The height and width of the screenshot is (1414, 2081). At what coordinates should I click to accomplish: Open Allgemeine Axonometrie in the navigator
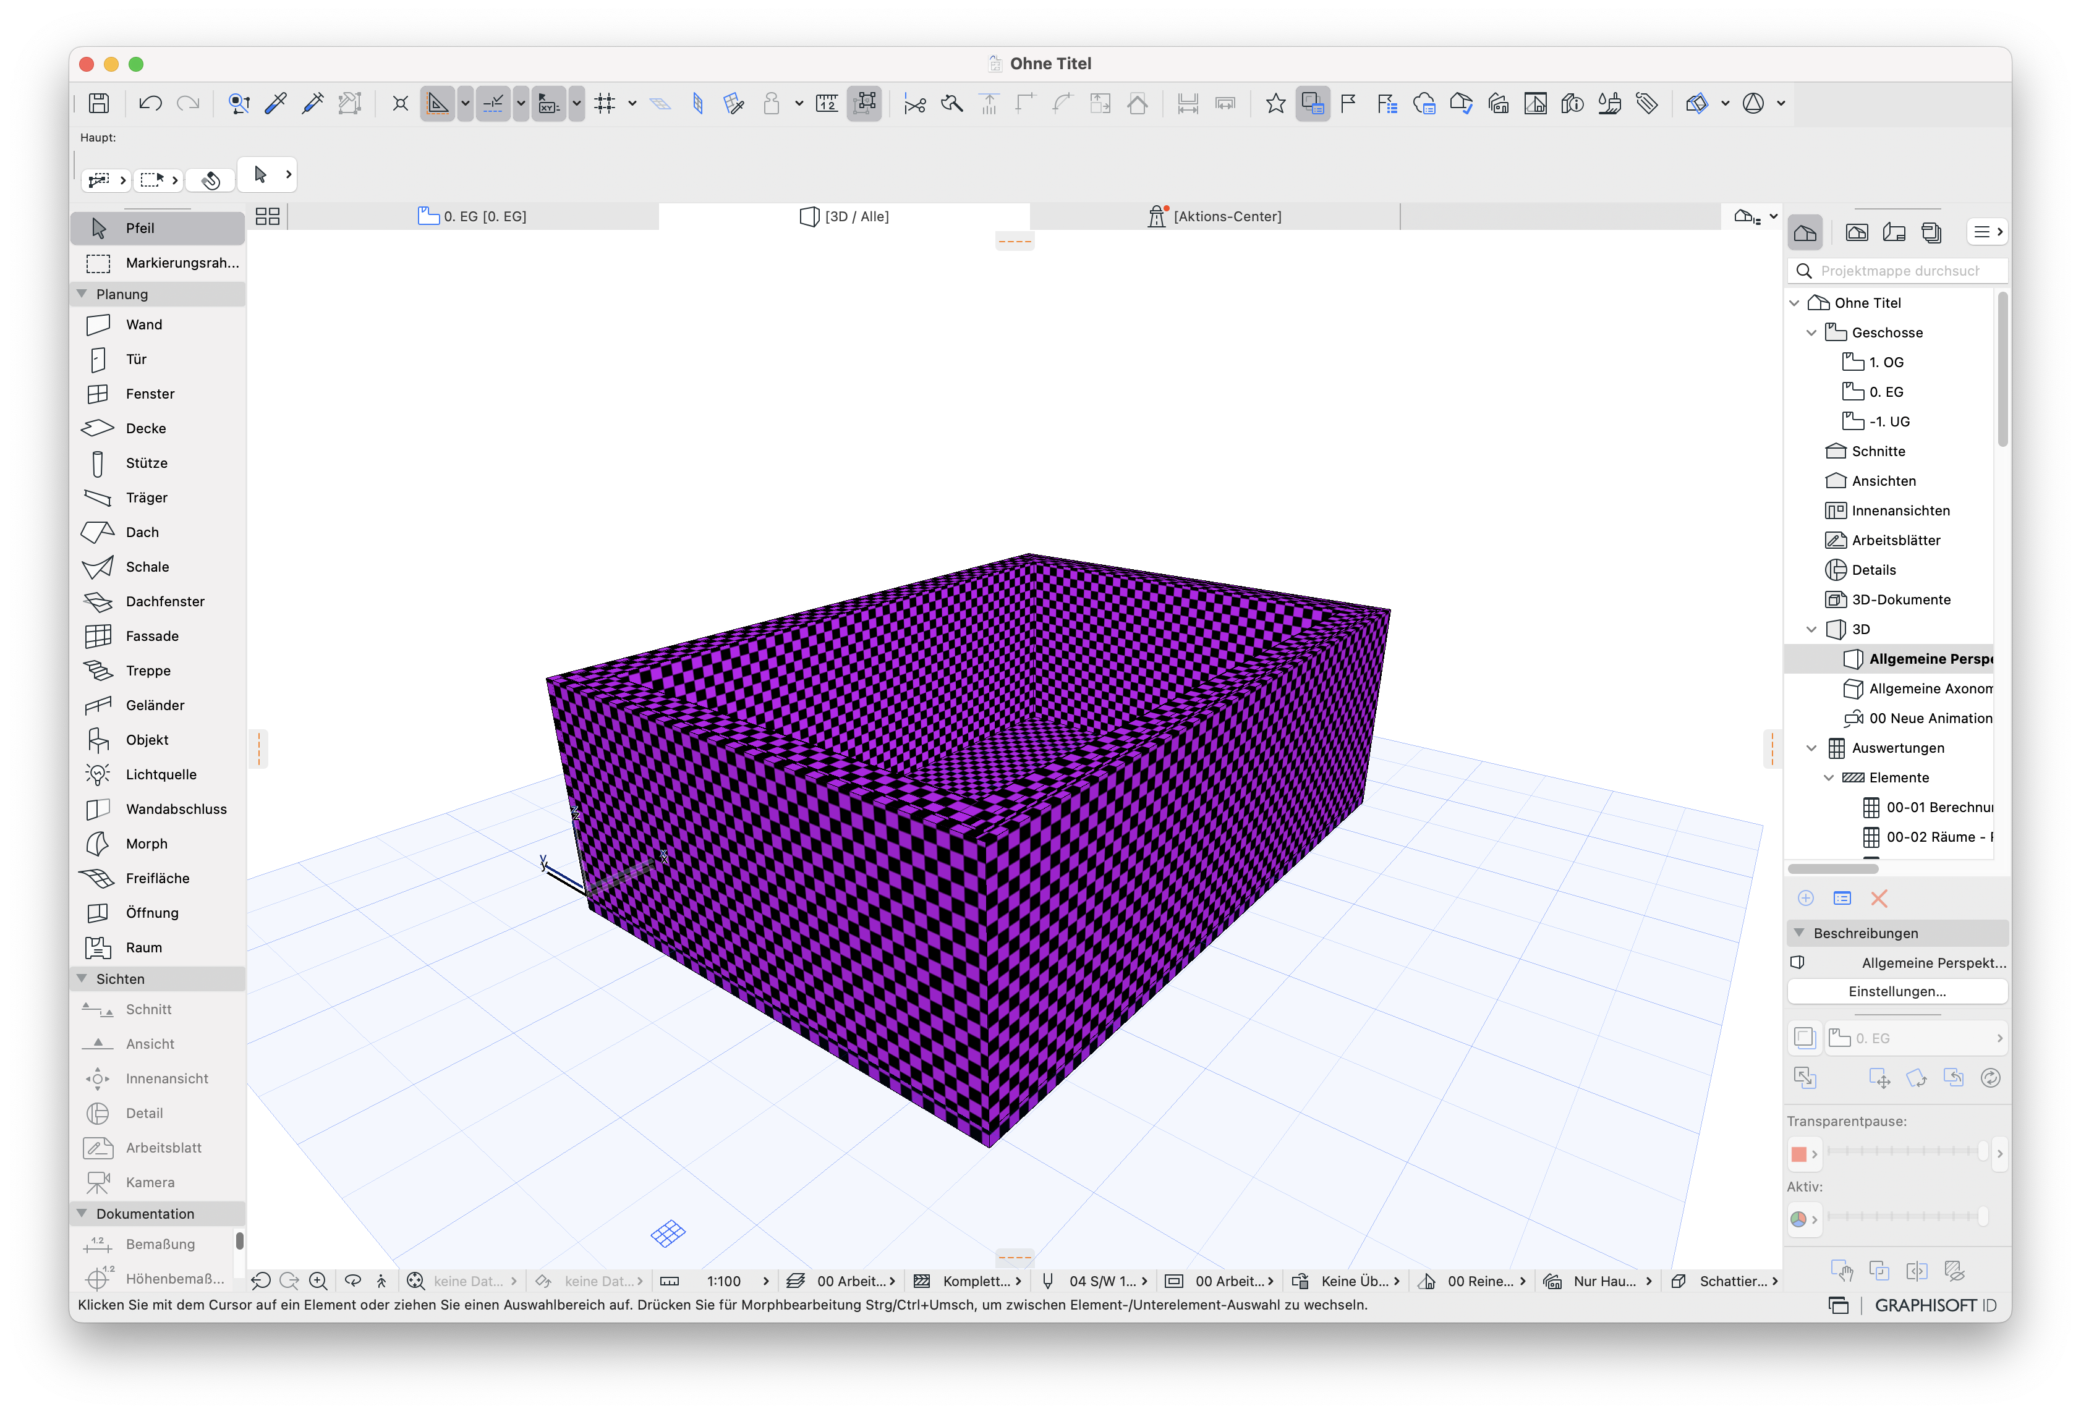1917,689
